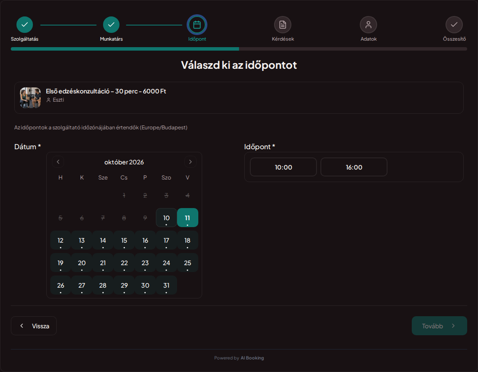
Task: Choose October 22 in the calendar
Action: click(x=124, y=263)
